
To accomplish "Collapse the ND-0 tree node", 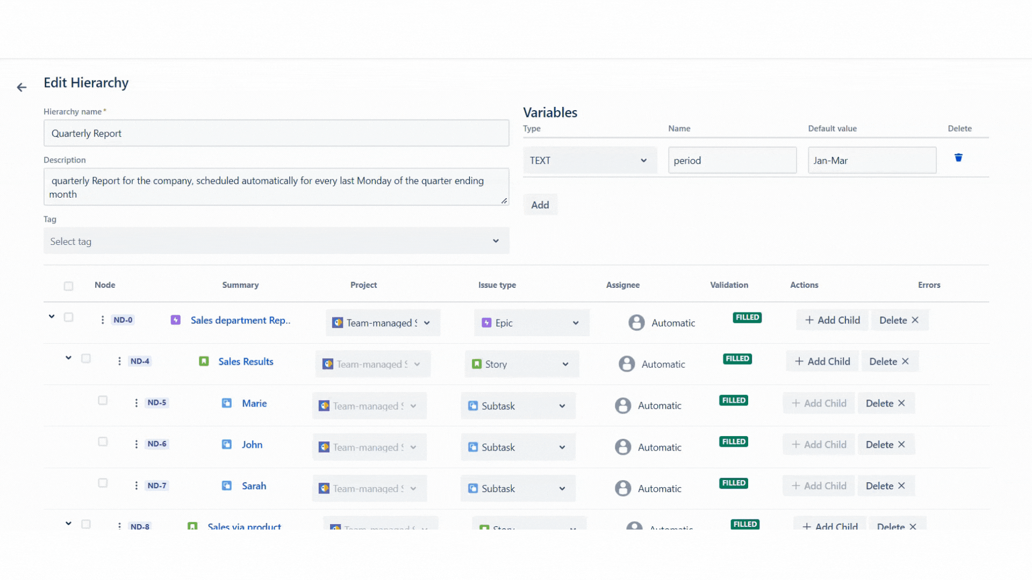I will click(x=52, y=317).
